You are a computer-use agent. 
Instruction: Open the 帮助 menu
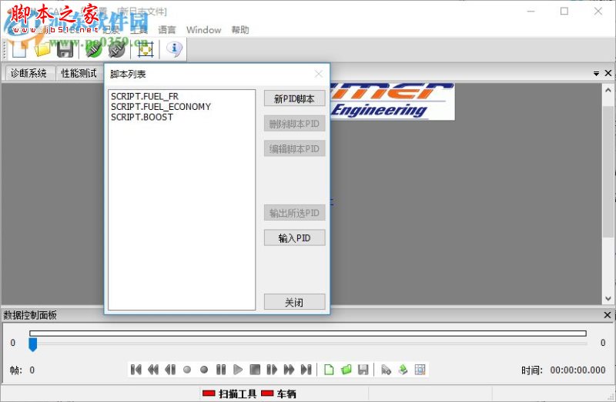[x=240, y=30]
